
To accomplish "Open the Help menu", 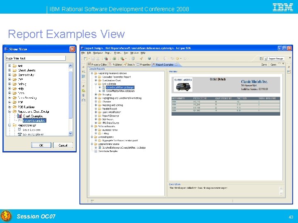I will tap(143, 53).
